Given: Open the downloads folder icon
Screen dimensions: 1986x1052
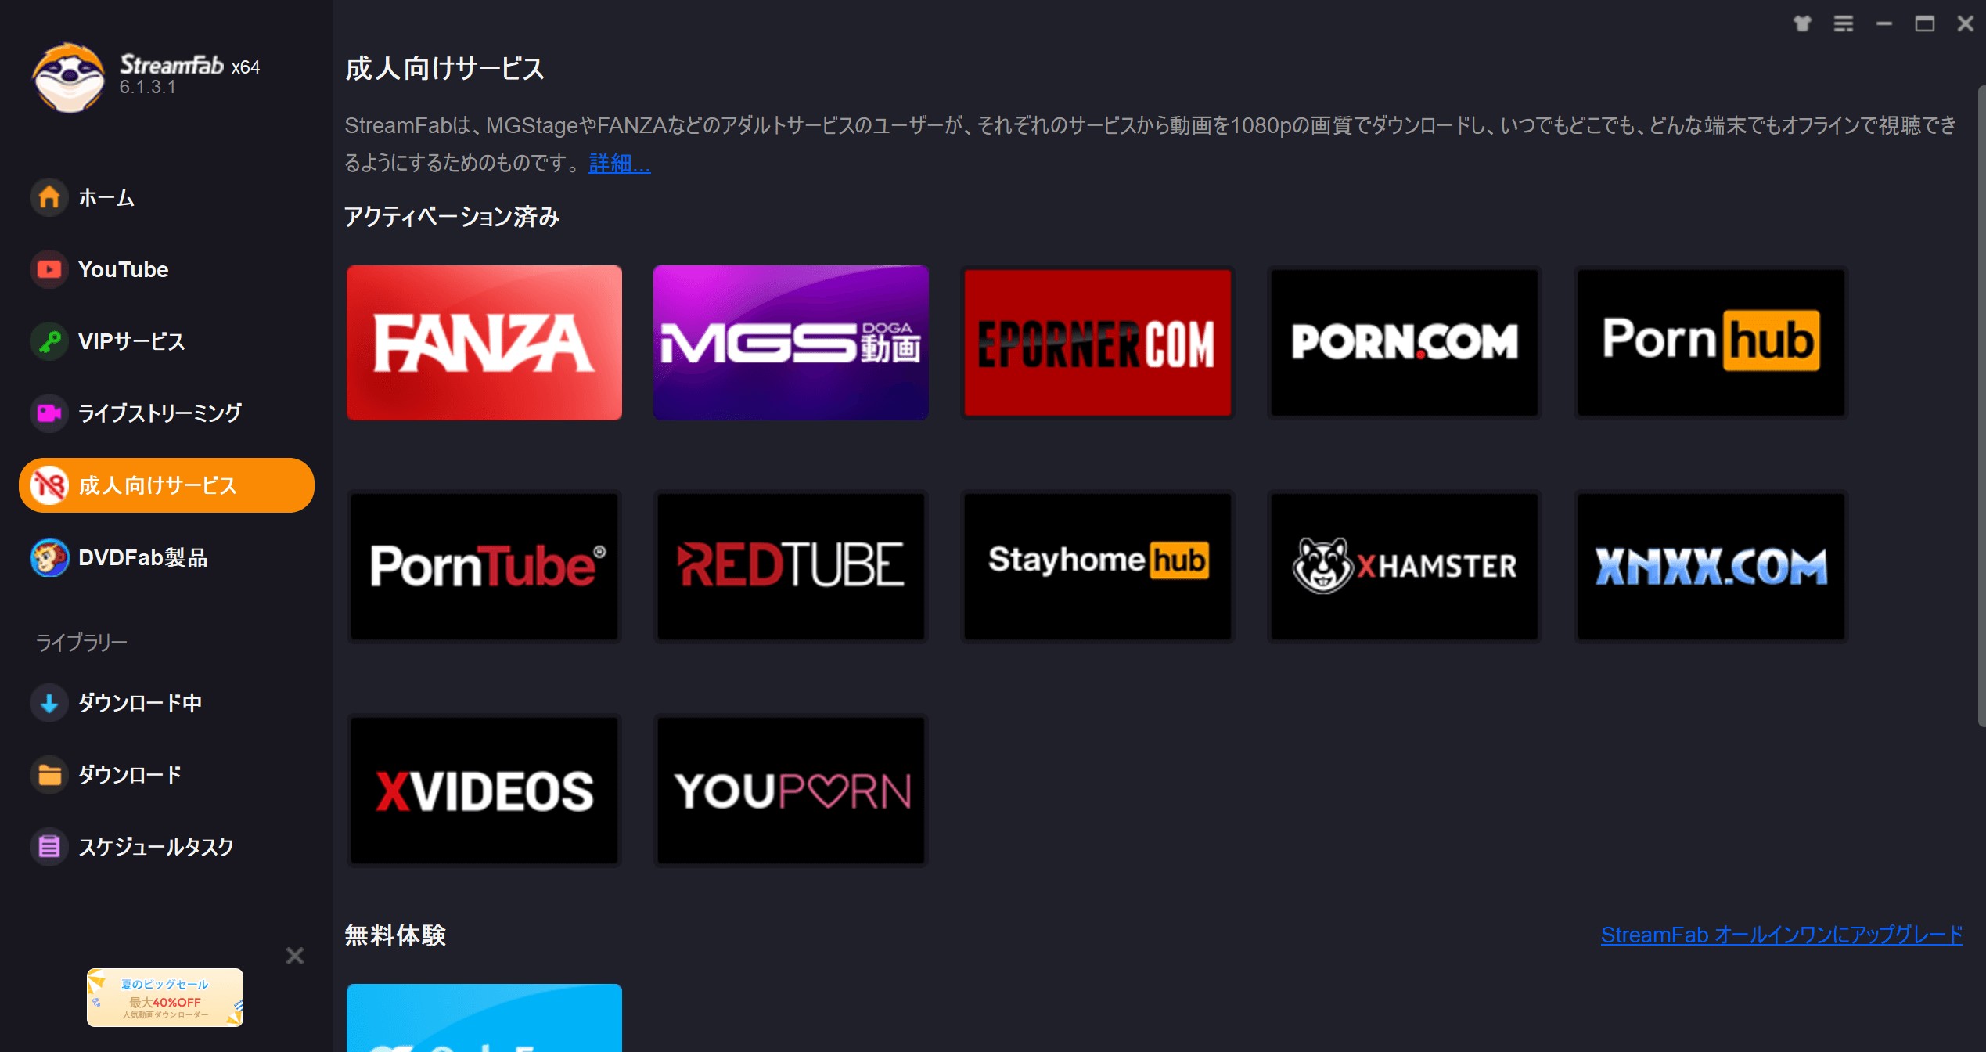Looking at the screenshot, I should pyautogui.click(x=49, y=775).
